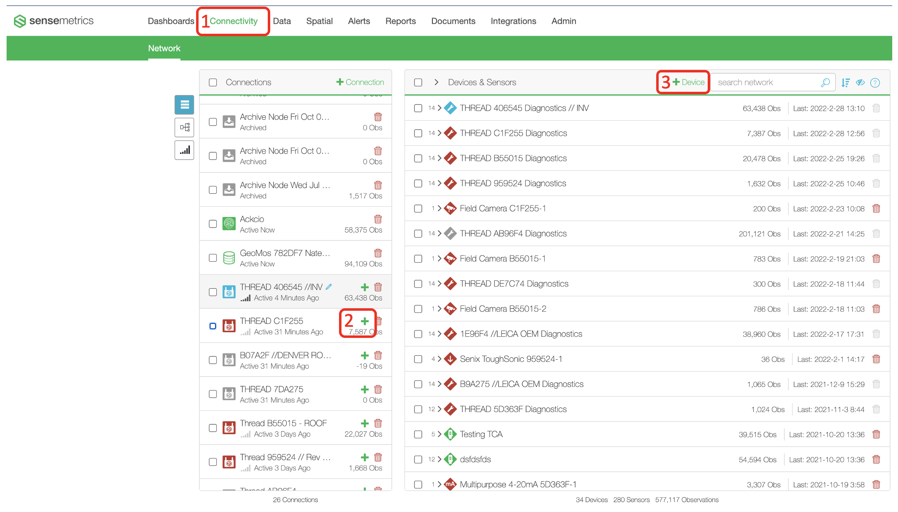Select all connections checkbox

point(213,82)
